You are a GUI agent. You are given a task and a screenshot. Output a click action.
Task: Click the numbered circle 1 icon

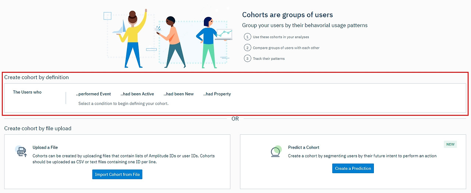(248, 37)
